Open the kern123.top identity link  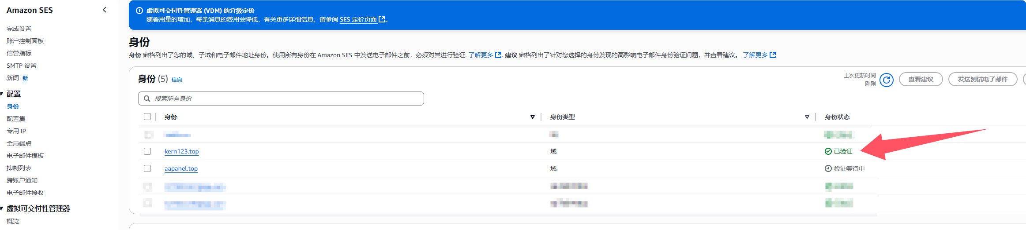point(182,151)
